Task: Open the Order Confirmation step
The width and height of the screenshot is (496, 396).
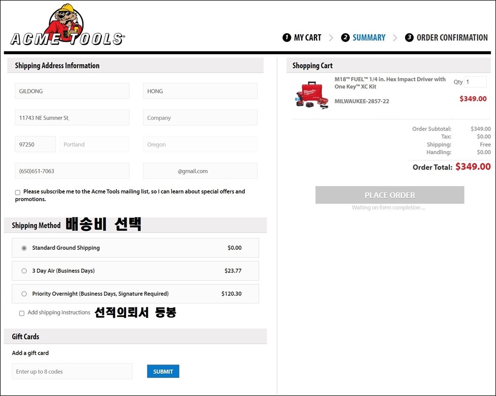Action: pos(446,38)
